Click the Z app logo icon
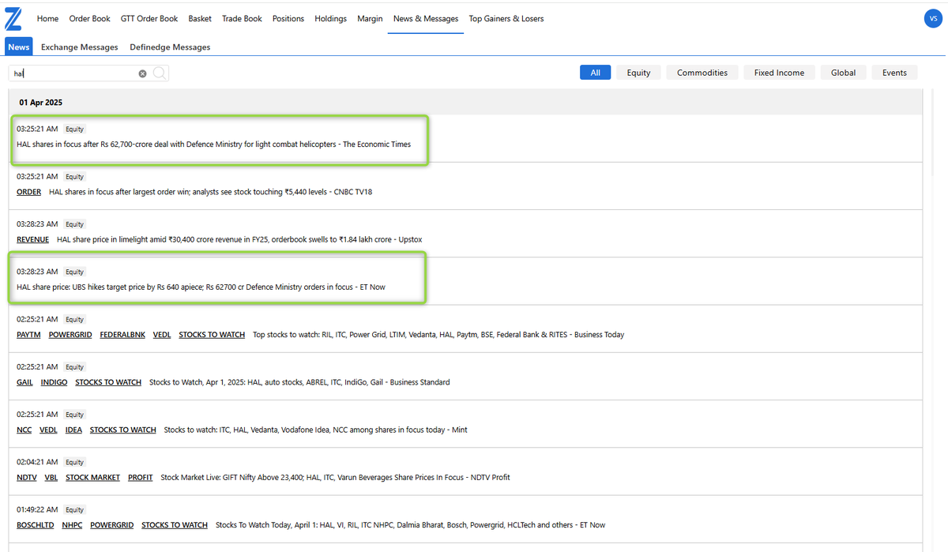 pos(13,18)
